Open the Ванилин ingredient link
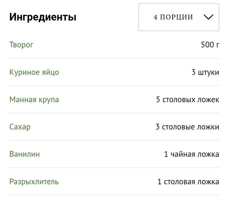 24,154
